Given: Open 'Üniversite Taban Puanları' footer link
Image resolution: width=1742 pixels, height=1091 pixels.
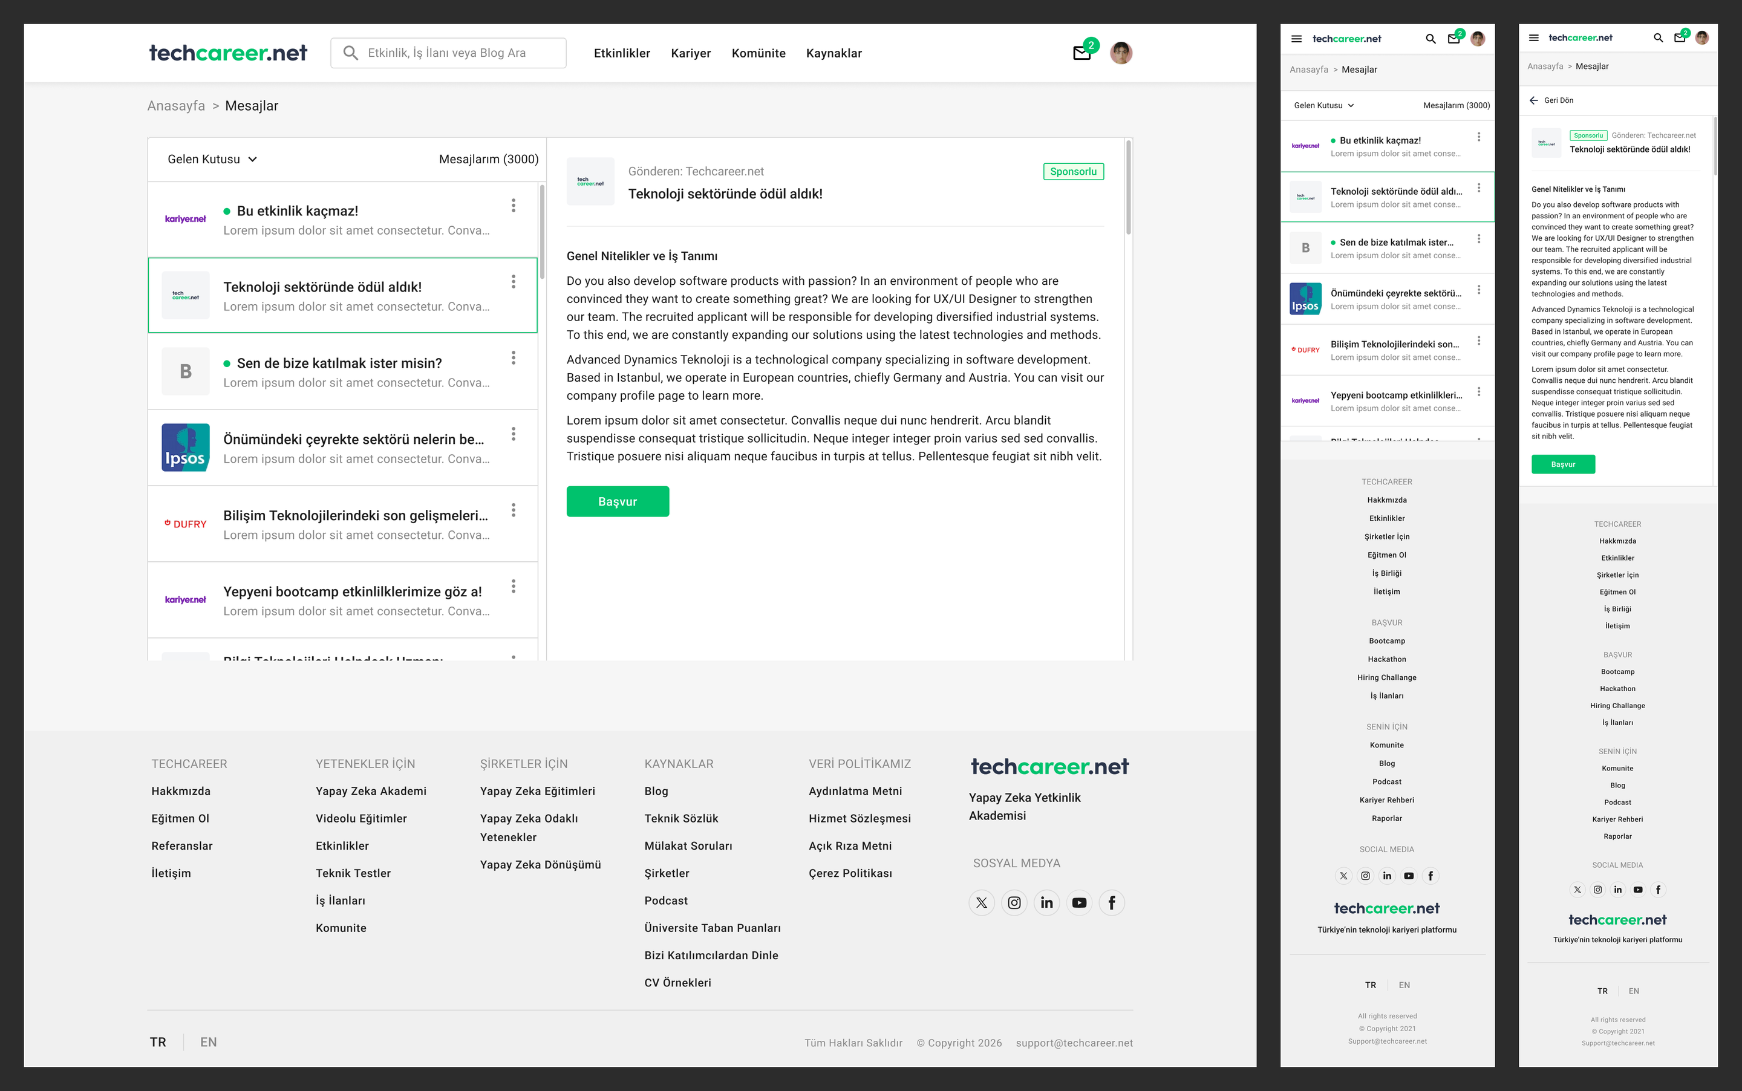Looking at the screenshot, I should click(x=713, y=928).
